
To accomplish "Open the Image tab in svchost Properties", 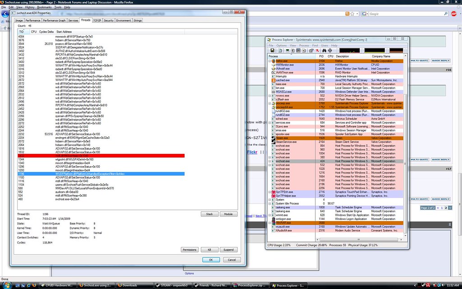I will [19, 21].
